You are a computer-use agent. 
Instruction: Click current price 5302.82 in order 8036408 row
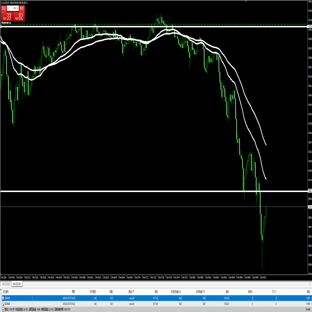[227, 304]
